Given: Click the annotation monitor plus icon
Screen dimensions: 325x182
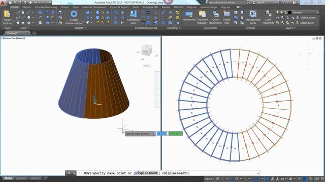Looking at the screenshot, I should tap(299, 178).
